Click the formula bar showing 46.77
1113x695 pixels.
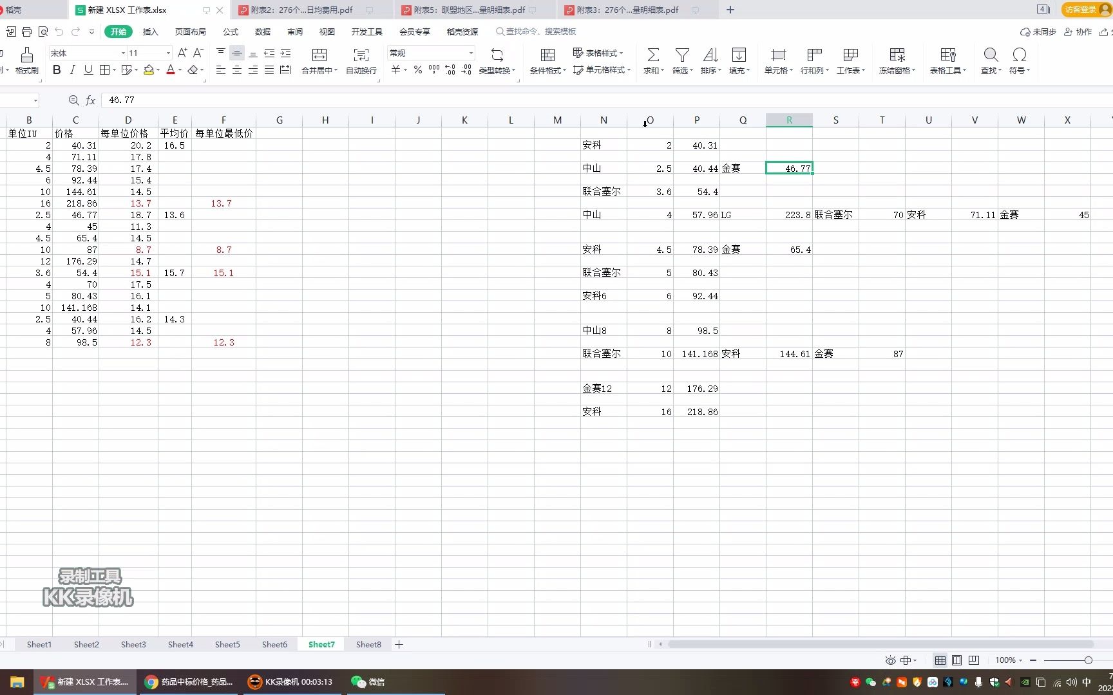pos(605,100)
